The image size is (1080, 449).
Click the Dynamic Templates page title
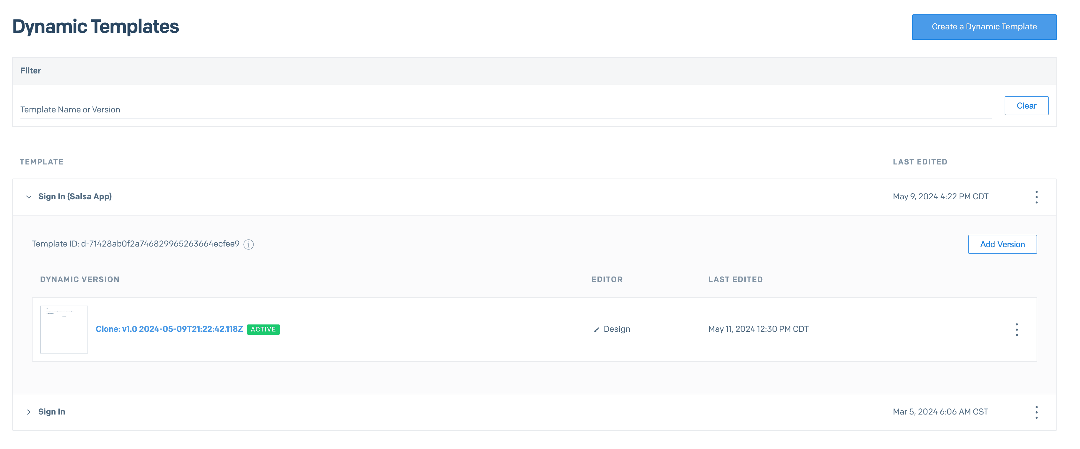point(95,27)
